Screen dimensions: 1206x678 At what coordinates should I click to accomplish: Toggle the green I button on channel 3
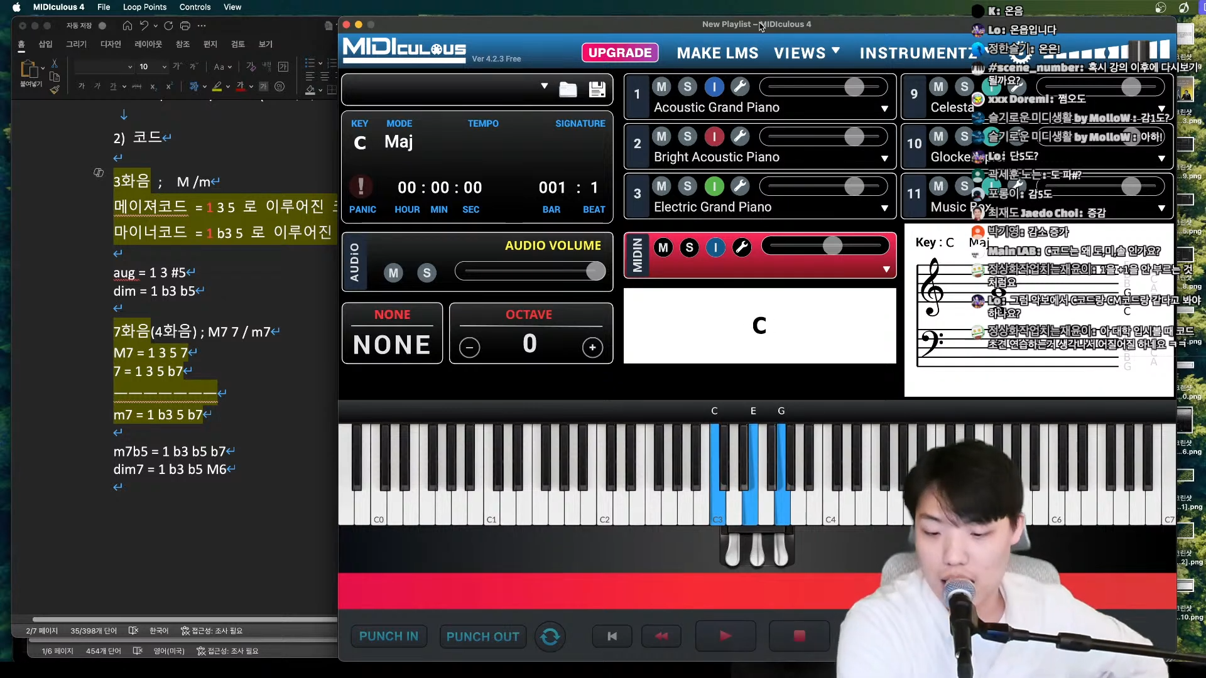point(714,186)
